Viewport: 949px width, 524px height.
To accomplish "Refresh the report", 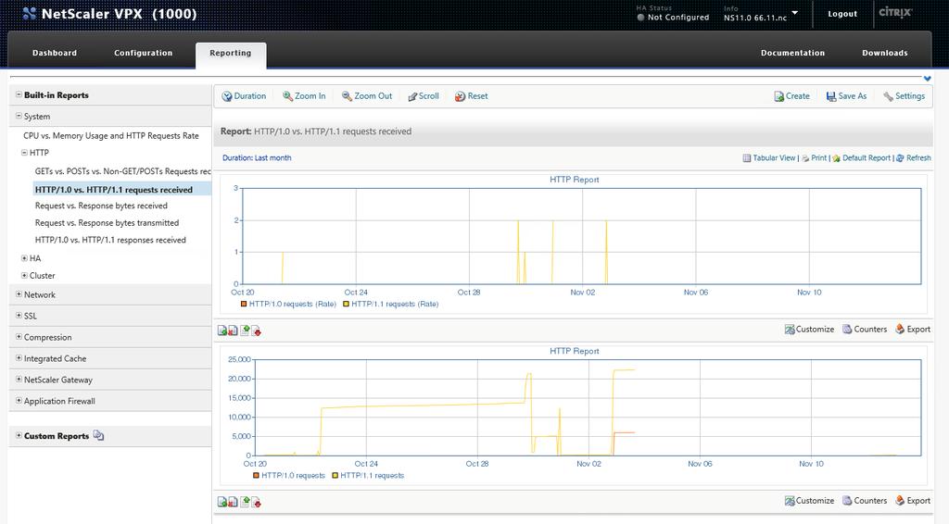I will click(913, 157).
